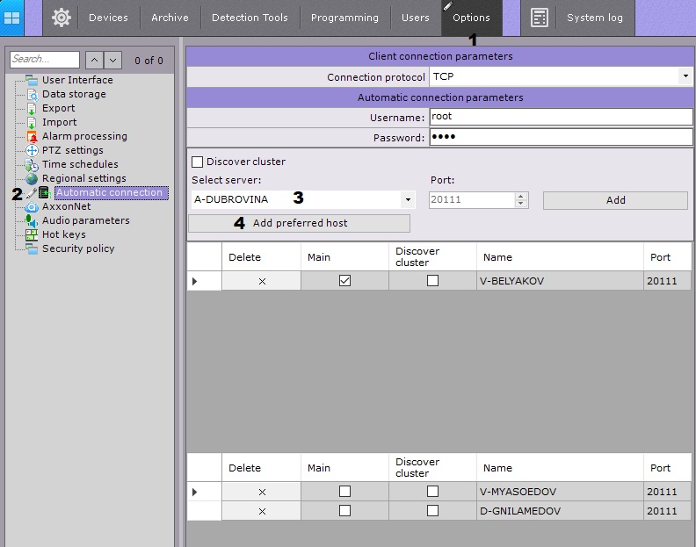Switch to the Archive tab
The height and width of the screenshot is (547, 696).
[x=170, y=18]
